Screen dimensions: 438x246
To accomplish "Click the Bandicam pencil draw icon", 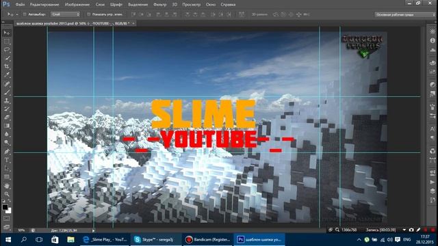I will click(418, 230).
